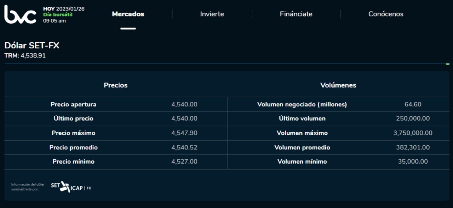The height and width of the screenshot is (208, 453).
Task: Select the Último volumen value 250,000.00
Action: (413, 118)
